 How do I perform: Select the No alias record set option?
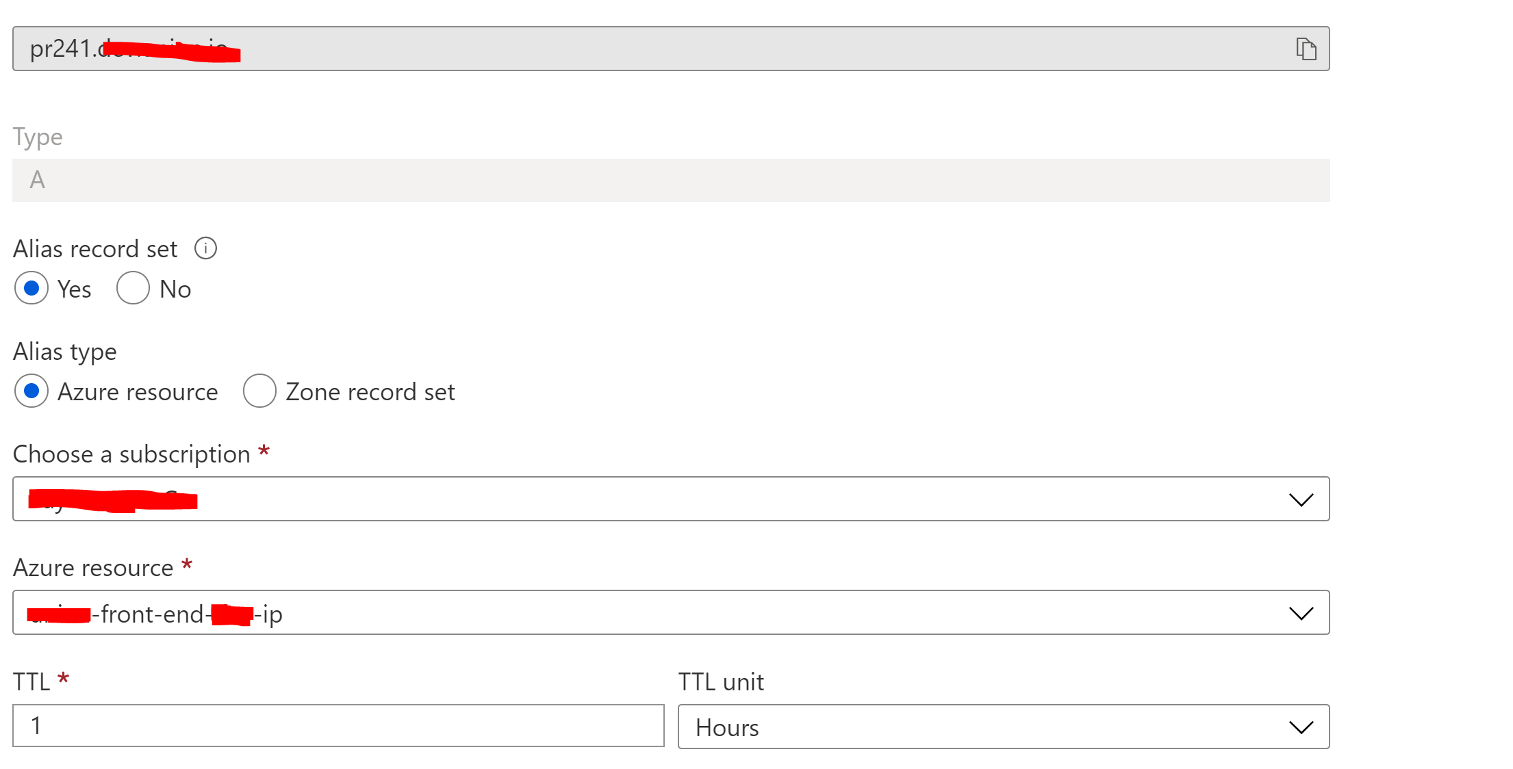click(133, 288)
